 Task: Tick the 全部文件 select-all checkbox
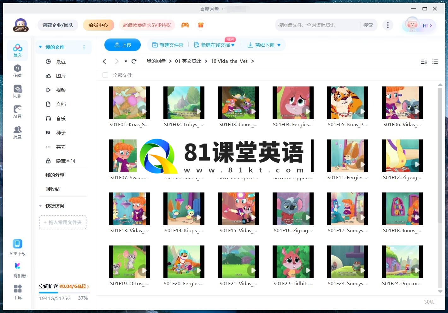[105, 75]
